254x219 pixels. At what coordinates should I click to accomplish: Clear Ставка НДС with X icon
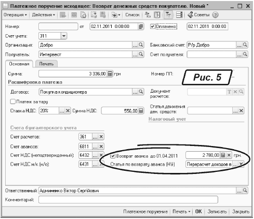tap(68, 111)
